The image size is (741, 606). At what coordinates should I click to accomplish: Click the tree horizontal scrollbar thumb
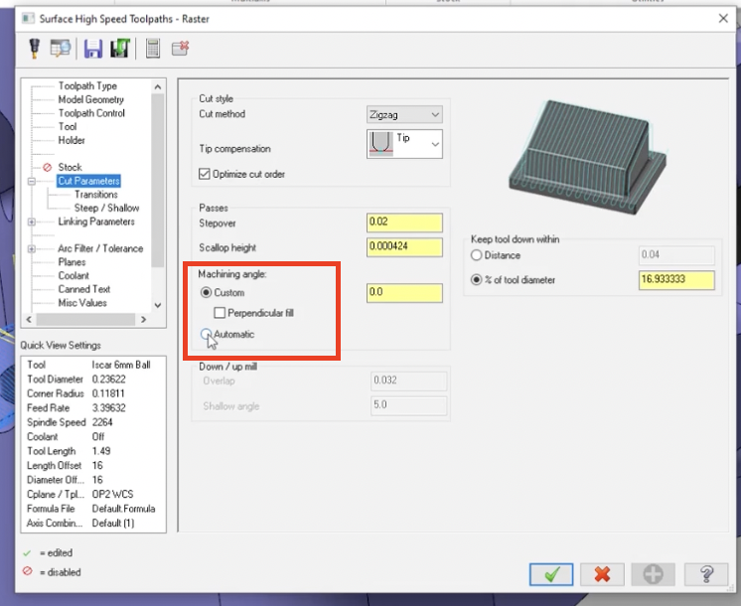(85, 320)
